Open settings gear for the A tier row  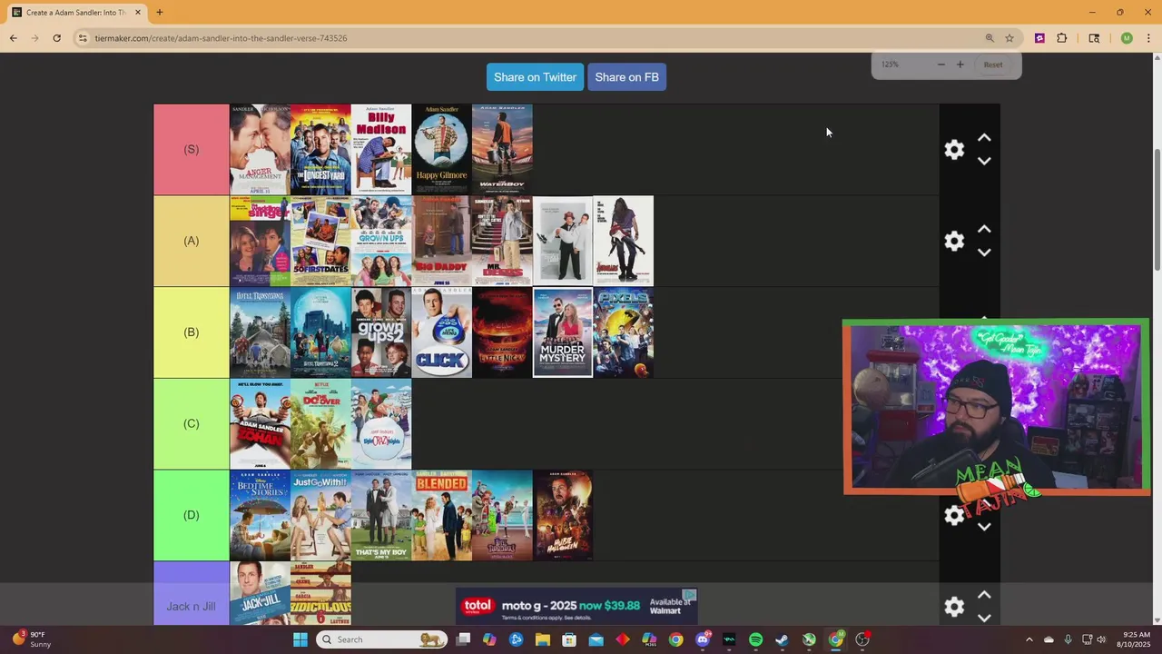click(954, 241)
